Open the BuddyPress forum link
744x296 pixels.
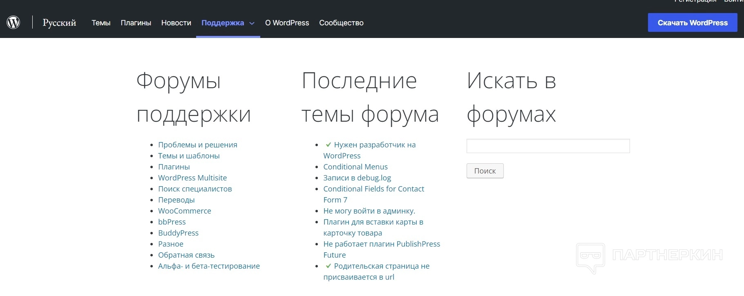tap(178, 233)
